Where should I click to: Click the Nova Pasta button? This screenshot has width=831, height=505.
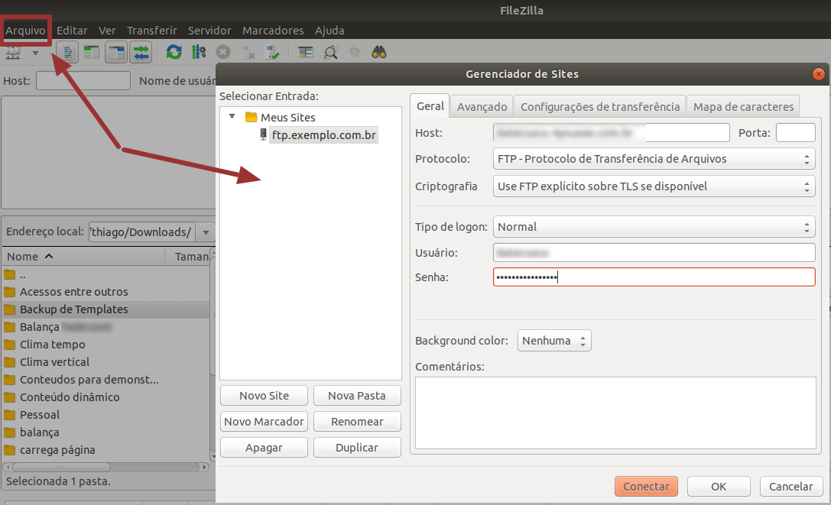[357, 395]
